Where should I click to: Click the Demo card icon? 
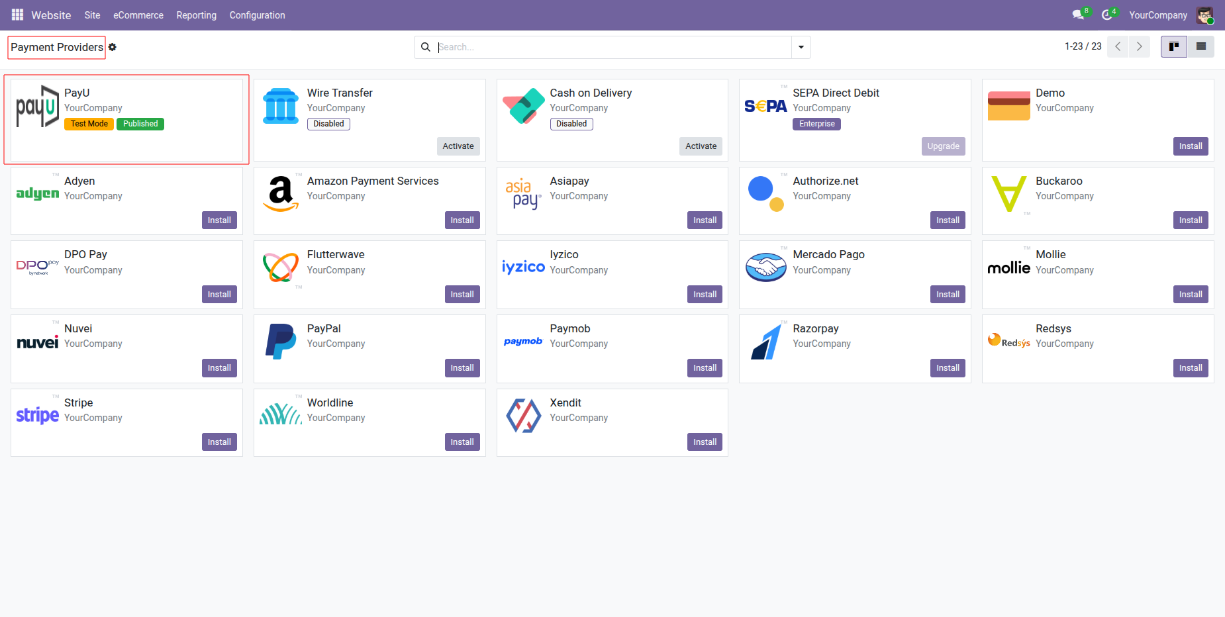pyautogui.click(x=1009, y=106)
